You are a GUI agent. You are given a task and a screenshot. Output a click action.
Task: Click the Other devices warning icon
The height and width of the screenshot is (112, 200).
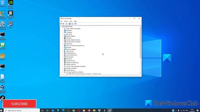coord(65,51)
